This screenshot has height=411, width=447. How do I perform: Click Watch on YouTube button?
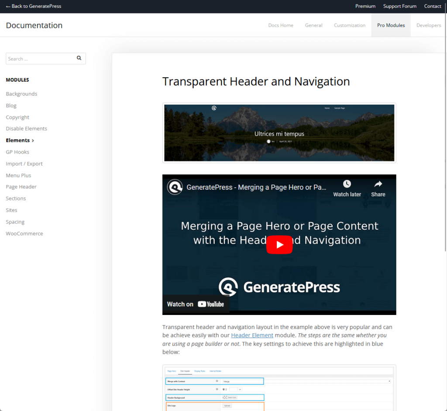(x=196, y=304)
